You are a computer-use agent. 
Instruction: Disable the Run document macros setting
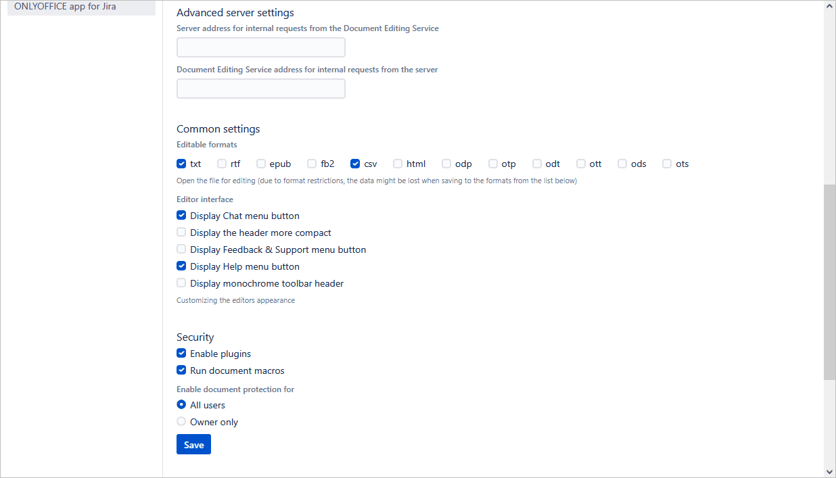point(181,370)
